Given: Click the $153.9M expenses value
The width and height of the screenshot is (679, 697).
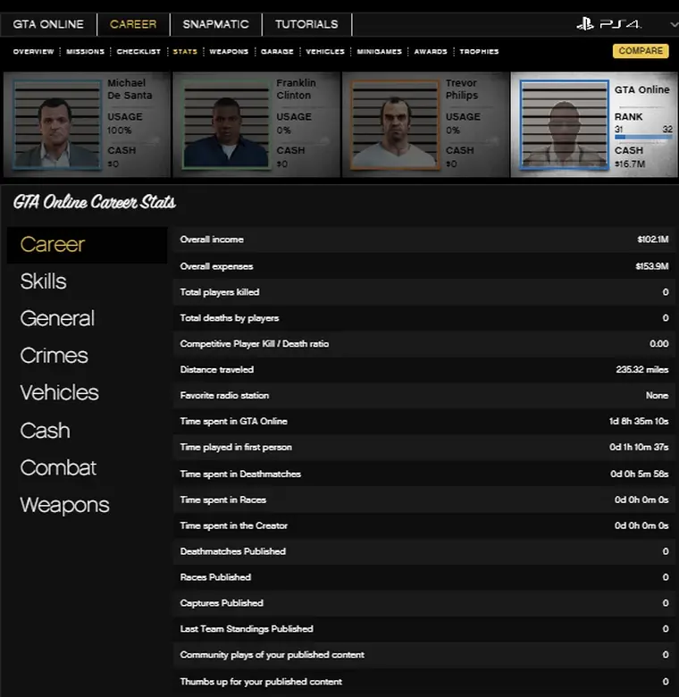Looking at the screenshot, I should [652, 266].
